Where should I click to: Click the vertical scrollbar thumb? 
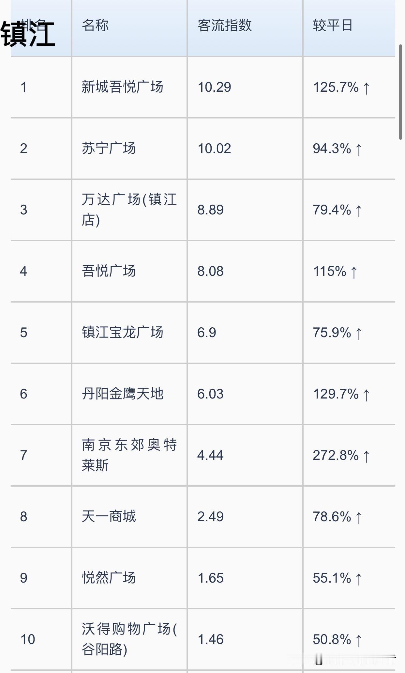point(401,92)
